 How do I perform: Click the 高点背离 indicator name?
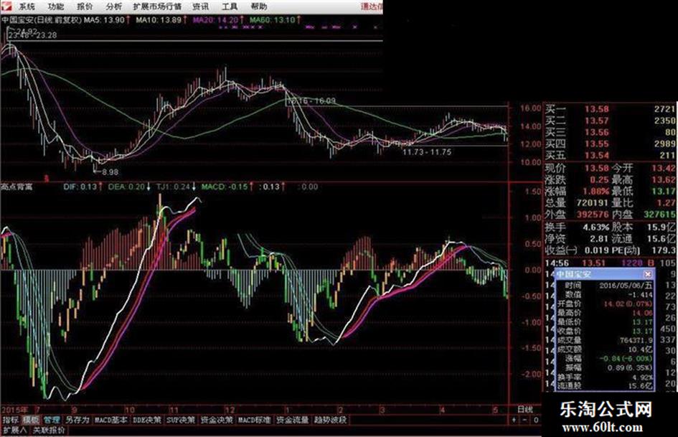click(17, 187)
